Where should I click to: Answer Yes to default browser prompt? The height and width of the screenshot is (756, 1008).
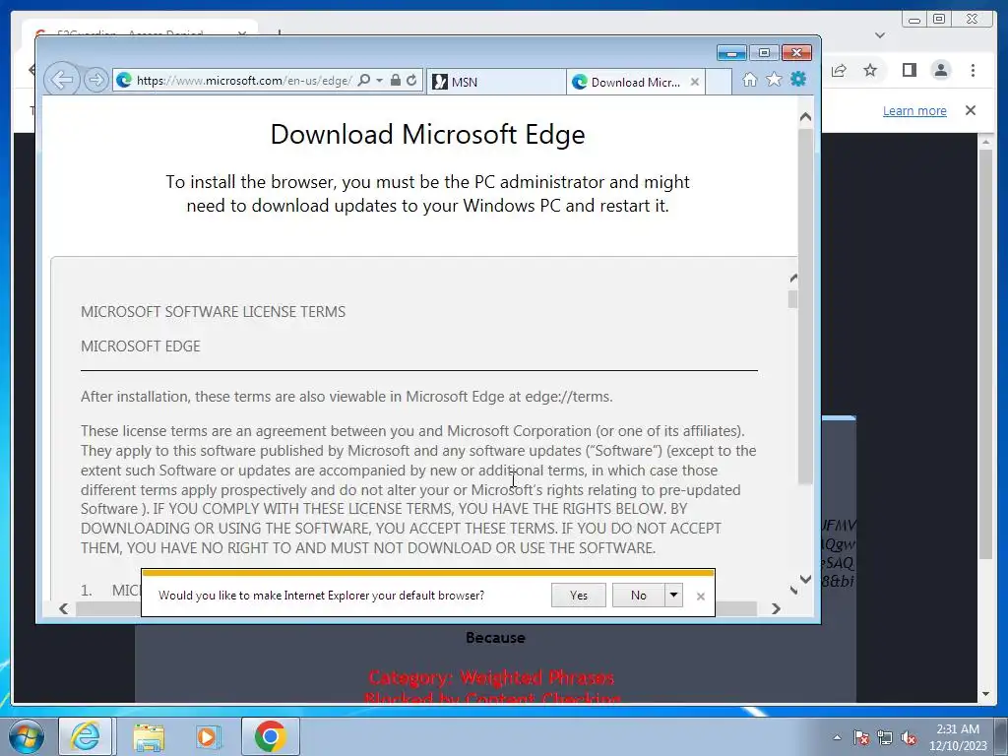[579, 596]
